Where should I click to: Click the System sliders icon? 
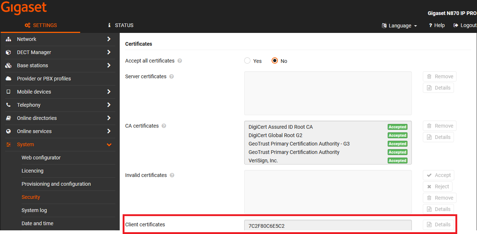point(8,144)
